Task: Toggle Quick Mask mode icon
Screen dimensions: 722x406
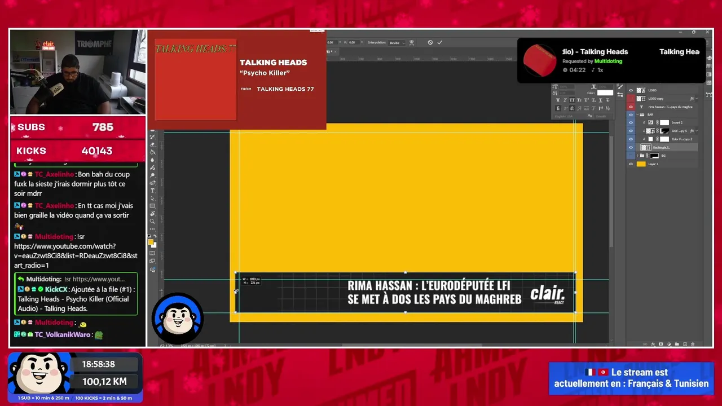Action: click(152, 253)
